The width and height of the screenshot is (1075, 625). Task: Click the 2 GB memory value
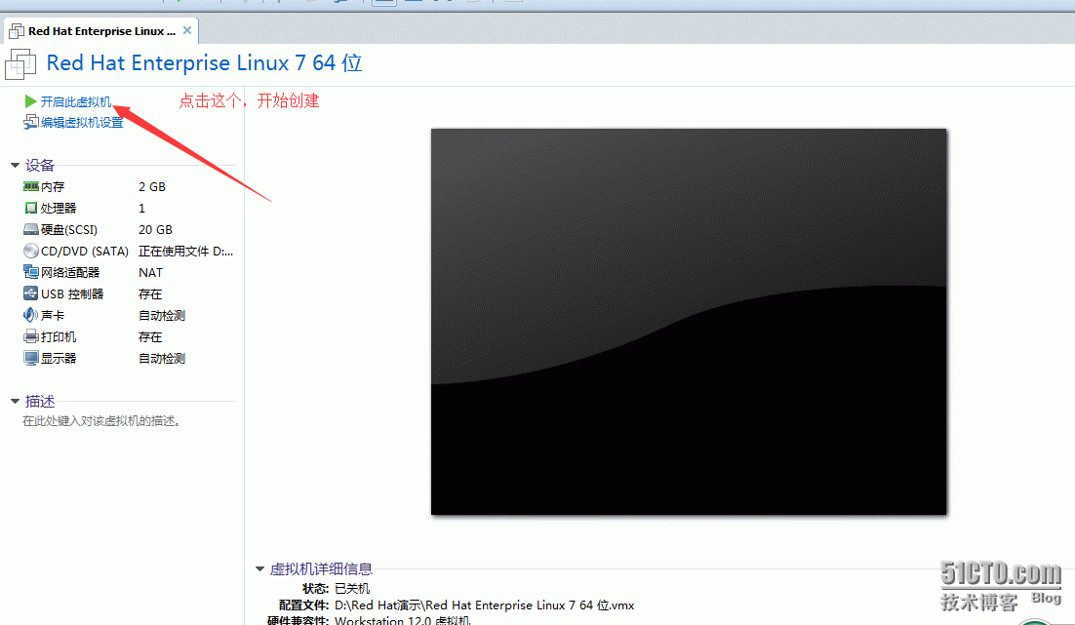pyautogui.click(x=151, y=187)
